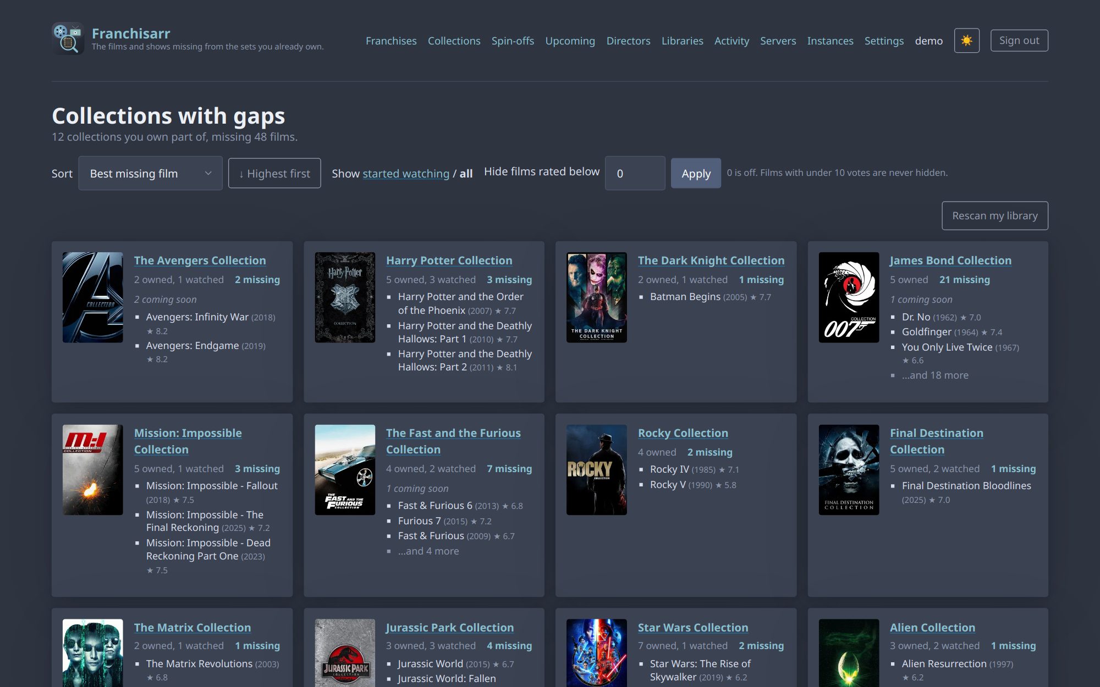Click the Franchisarr title text
Image resolution: width=1100 pixels, height=687 pixels.
[131, 34]
